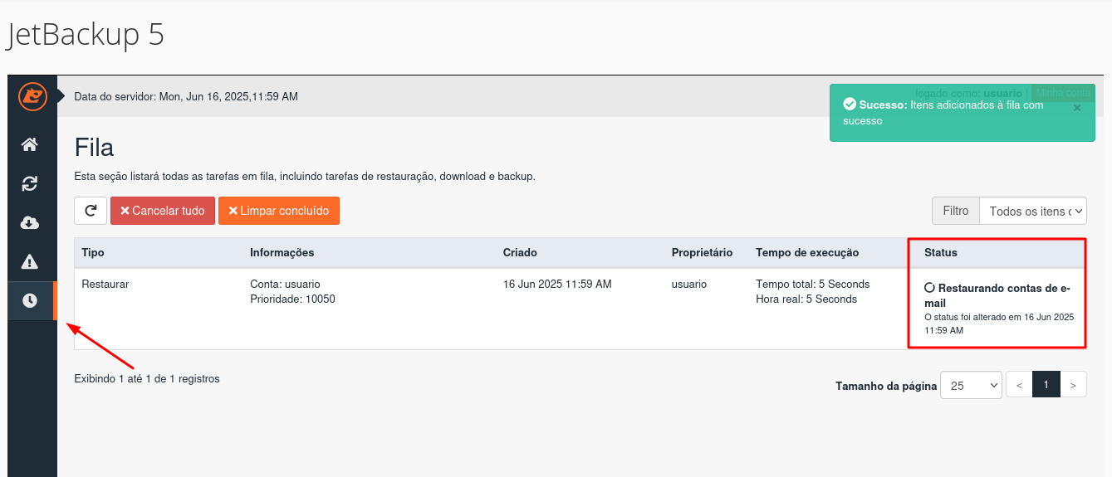Open the Tamanho da página dropdown set to 25

pyautogui.click(x=971, y=385)
